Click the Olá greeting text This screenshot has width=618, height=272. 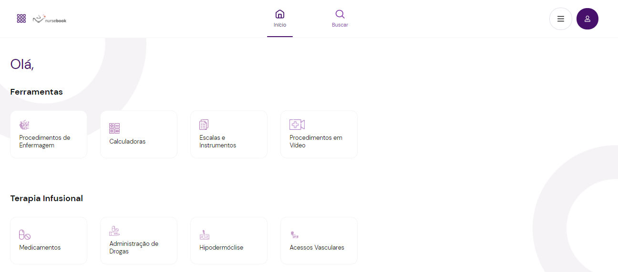point(22,64)
